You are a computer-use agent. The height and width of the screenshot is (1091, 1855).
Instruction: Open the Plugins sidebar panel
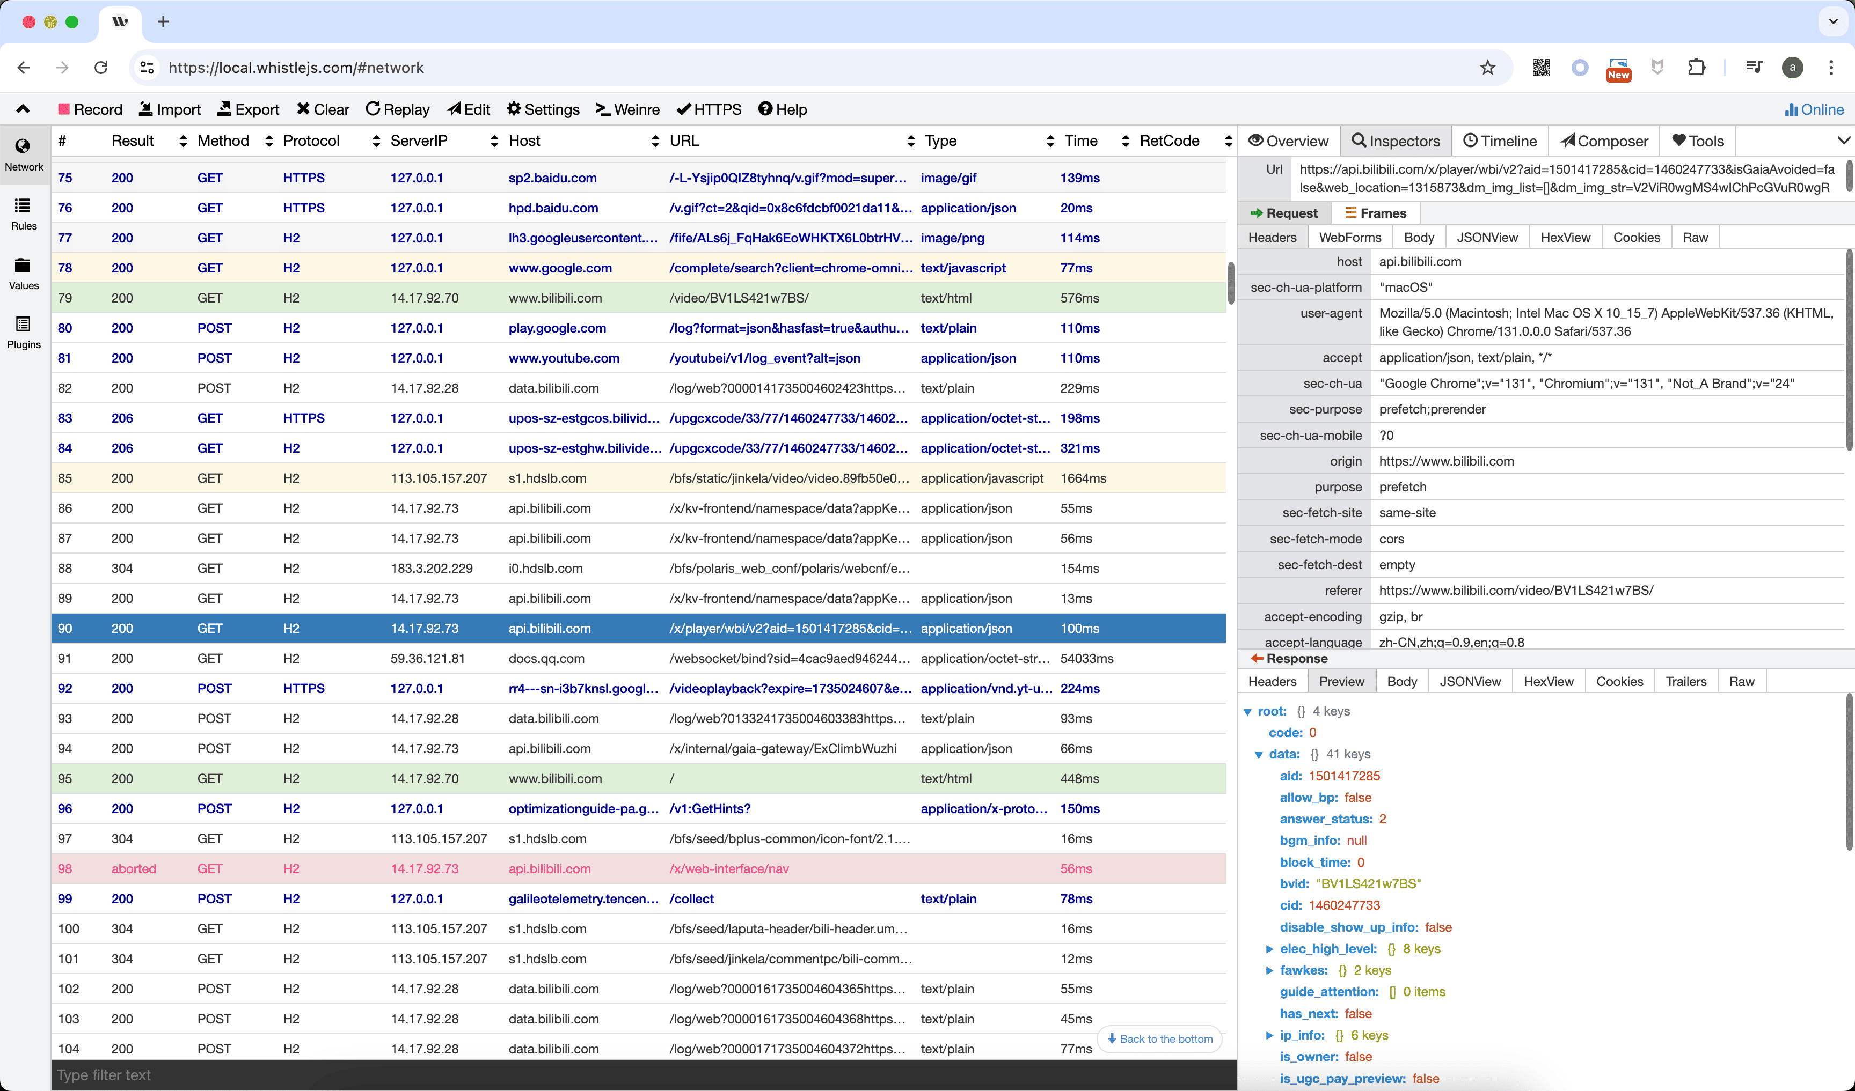tap(24, 332)
